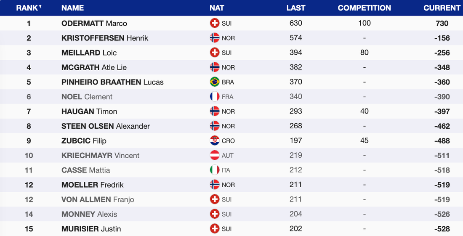Click the Croatian flag next to Zubcic Filip

click(x=215, y=141)
